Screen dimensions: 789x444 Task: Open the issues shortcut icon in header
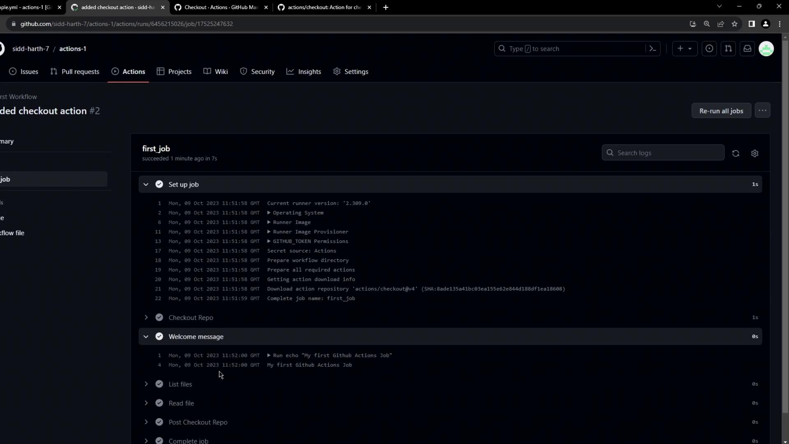(x=709, y=49)
